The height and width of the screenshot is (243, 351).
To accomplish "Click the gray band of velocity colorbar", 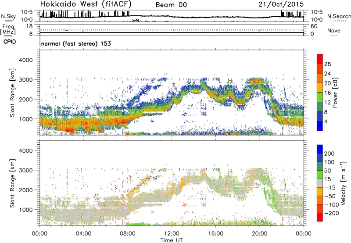I will (320, 183).
